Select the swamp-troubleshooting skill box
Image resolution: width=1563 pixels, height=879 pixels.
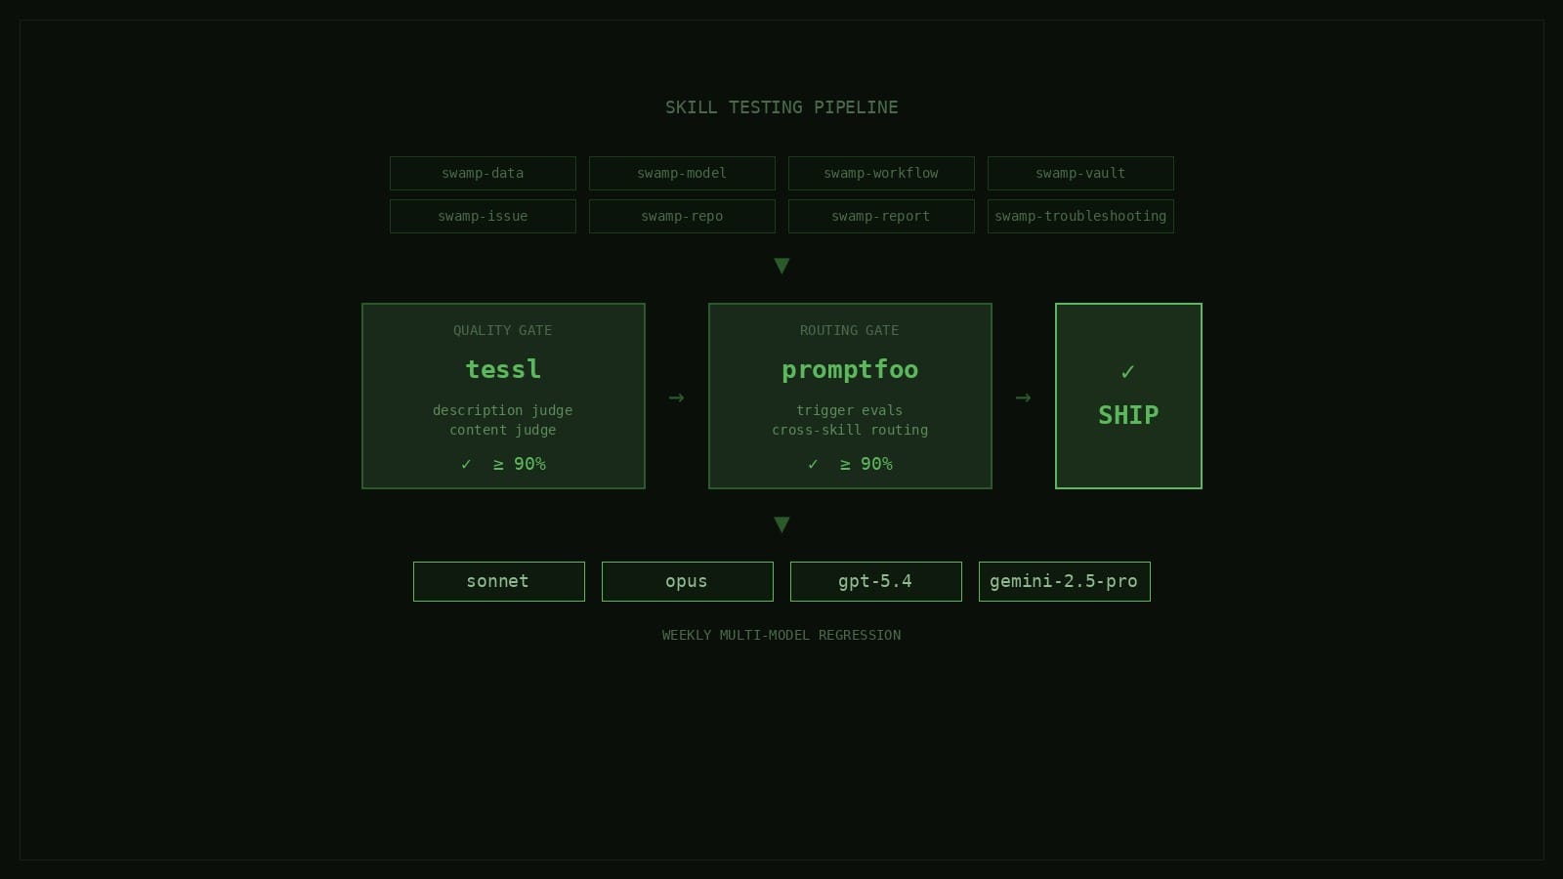1080,216
